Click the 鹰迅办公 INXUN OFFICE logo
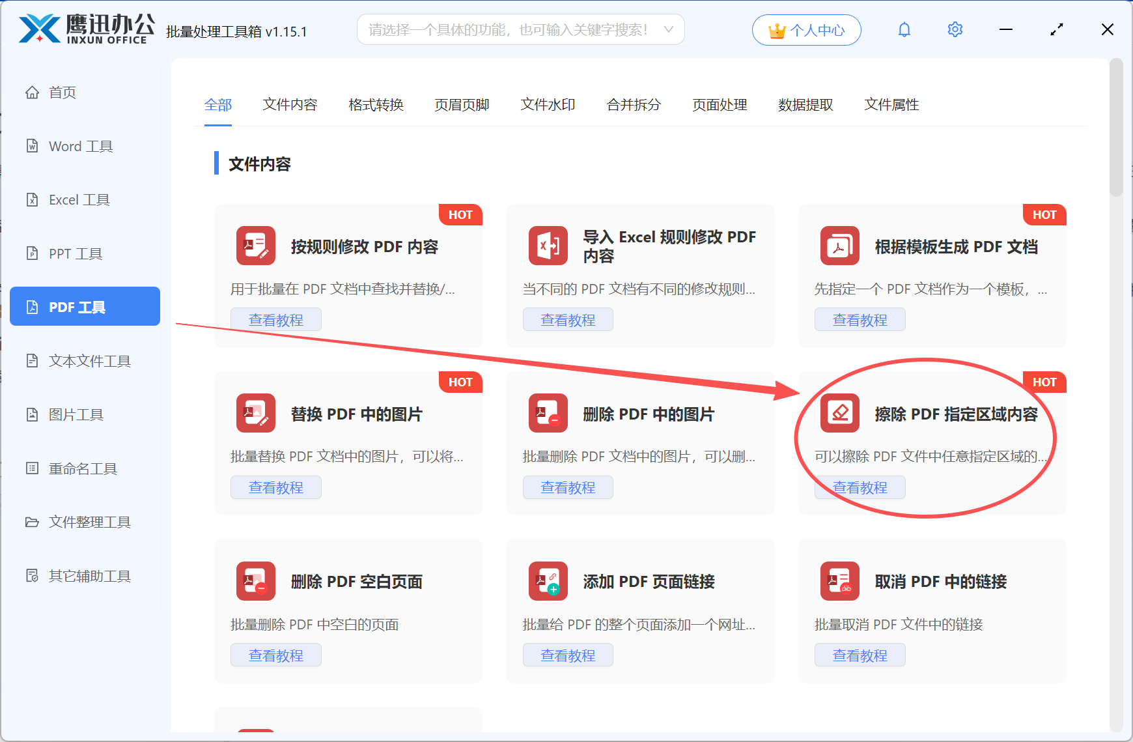The height and width of the screenshot is (742, 1133). click(87, 29)
